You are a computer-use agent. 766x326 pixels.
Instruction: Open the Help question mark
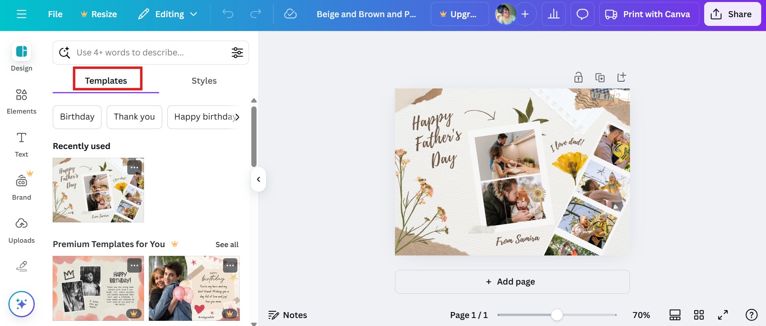(x=752, y=315)
